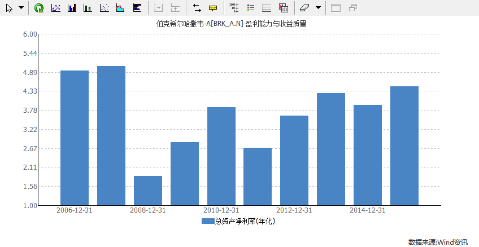This screenshot has width=479, height=247.
Task: Click the 2008-12-31 bar
Action: click(x=148, y=191)
